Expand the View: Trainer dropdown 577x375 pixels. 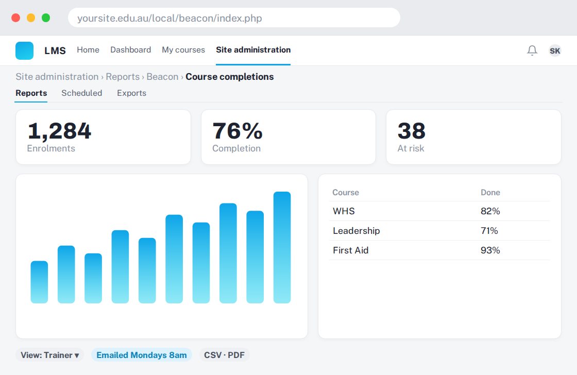click(49, 355)
